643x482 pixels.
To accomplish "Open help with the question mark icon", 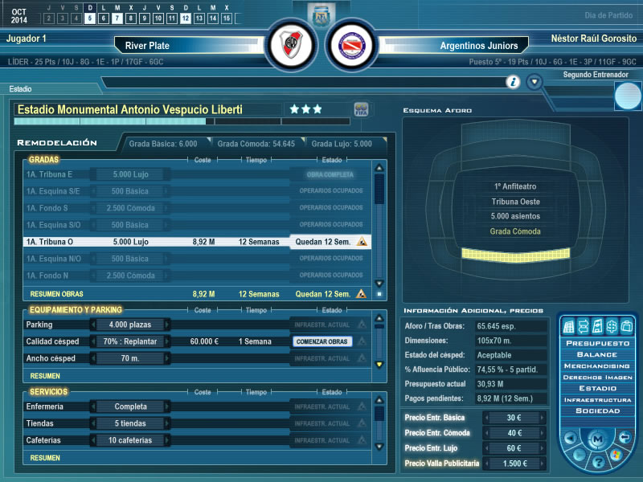I will tap(596, 463).
